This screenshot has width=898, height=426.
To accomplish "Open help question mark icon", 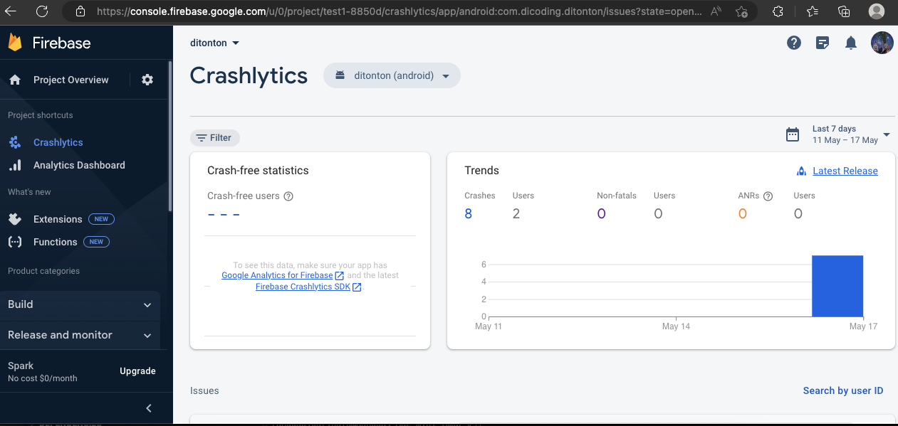I will (794, 43).
